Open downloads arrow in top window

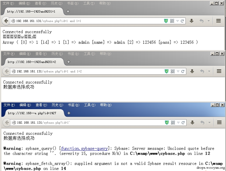point(192,21)
